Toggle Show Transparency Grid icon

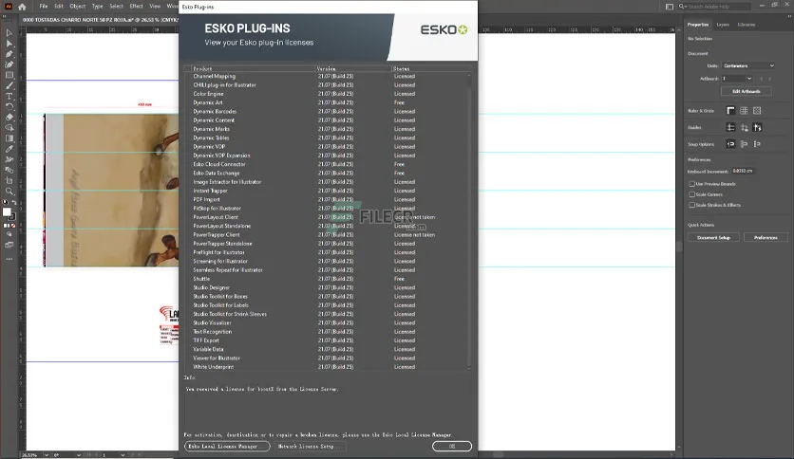click(757, 111)
